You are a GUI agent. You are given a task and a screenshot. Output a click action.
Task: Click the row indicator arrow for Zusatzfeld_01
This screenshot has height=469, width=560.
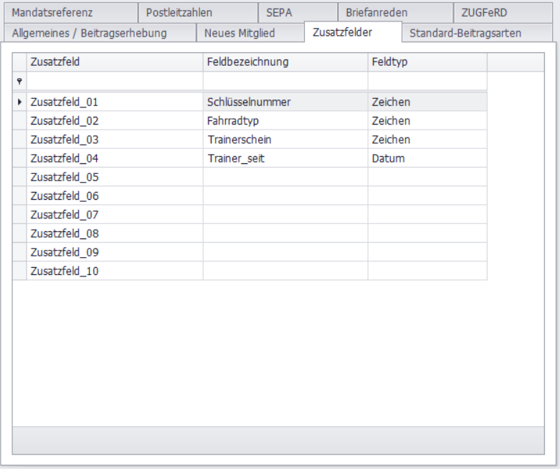[19, 102]
